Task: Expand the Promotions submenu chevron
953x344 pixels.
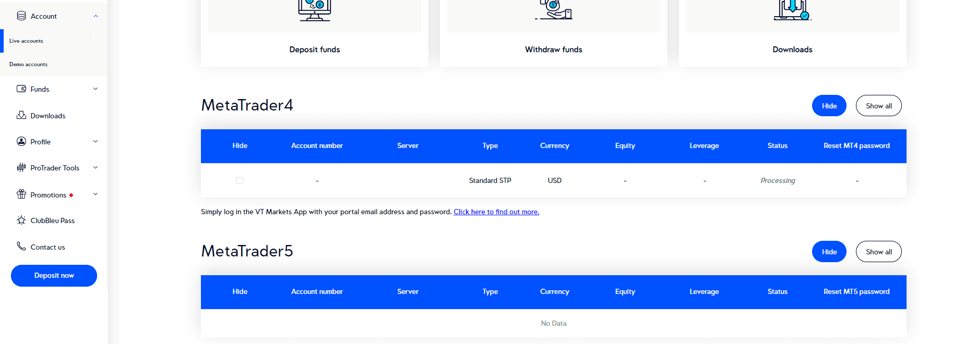Action: point(96,194)
